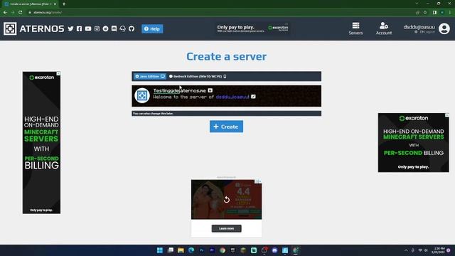
Task: Replay the bottom video advertisement
Action: 227,200
